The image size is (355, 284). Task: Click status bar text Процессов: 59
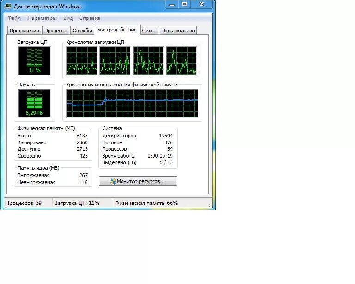(x=23, y=203)
